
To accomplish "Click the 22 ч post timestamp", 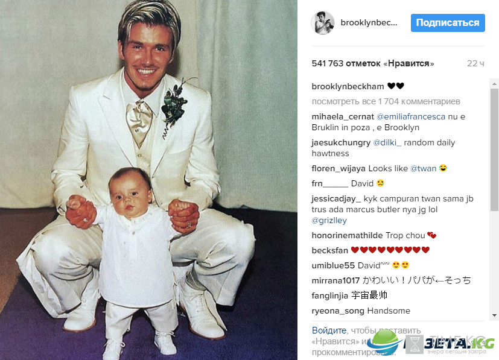I will (475, 63).
